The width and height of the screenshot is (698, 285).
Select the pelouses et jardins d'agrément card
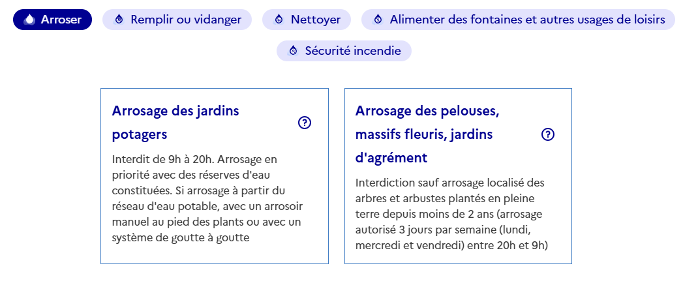coord(458,176)
